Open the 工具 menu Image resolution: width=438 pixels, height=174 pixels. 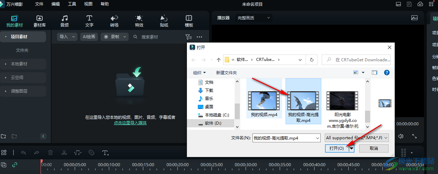pos(72,4)
